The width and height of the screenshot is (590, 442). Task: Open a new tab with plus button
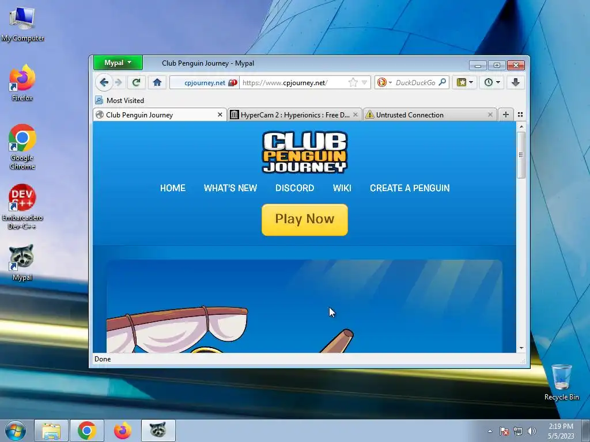pyautogui.click(x=506, y=115)
